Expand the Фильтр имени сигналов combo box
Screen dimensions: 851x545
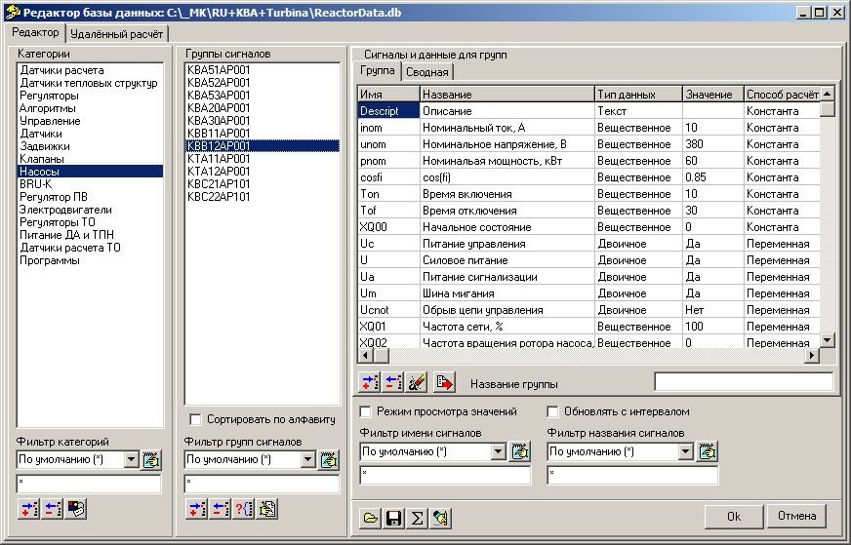(x=499, y=451)
